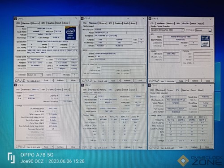Open the Slot #1 memory slot dropdown
Screen dimensions: 224x168
(95, 97)
